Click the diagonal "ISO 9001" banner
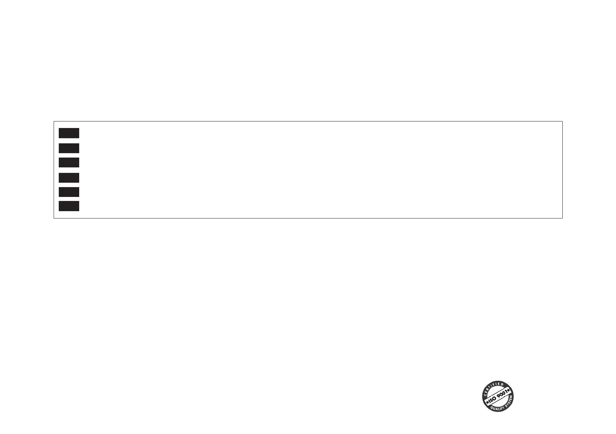This screenshot has height=434, width=616. 498,397
